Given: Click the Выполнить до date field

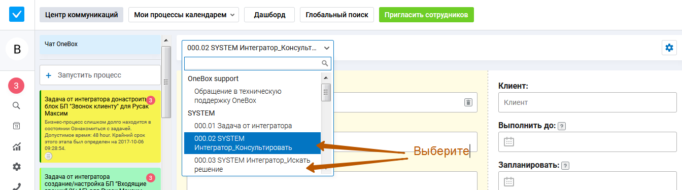Looking at the screenshot, I should [x=588, y=142].
